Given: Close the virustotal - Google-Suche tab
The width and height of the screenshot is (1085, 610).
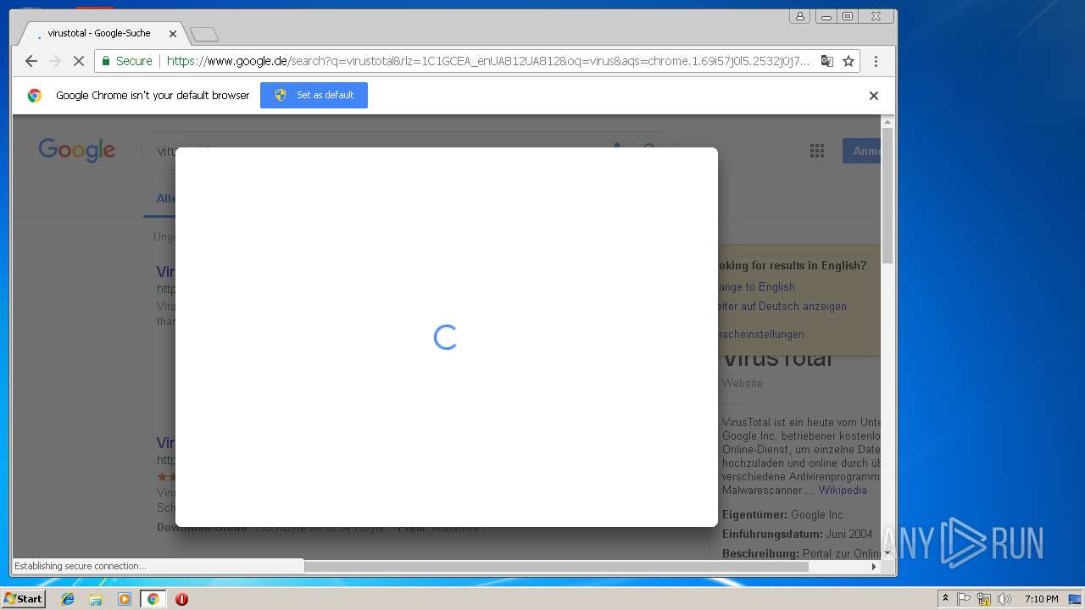Looking at the screenshot, I should (x=173, y=34).
